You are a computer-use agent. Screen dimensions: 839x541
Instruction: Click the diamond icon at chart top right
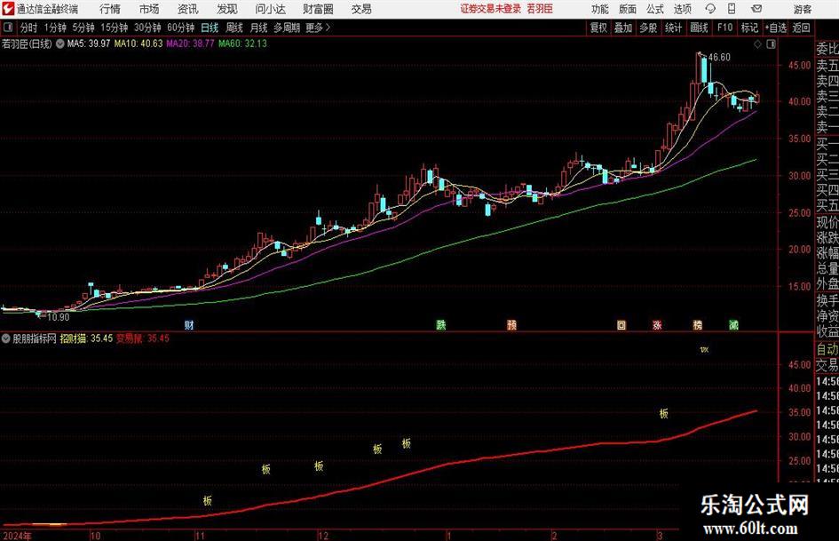point(757,44)
